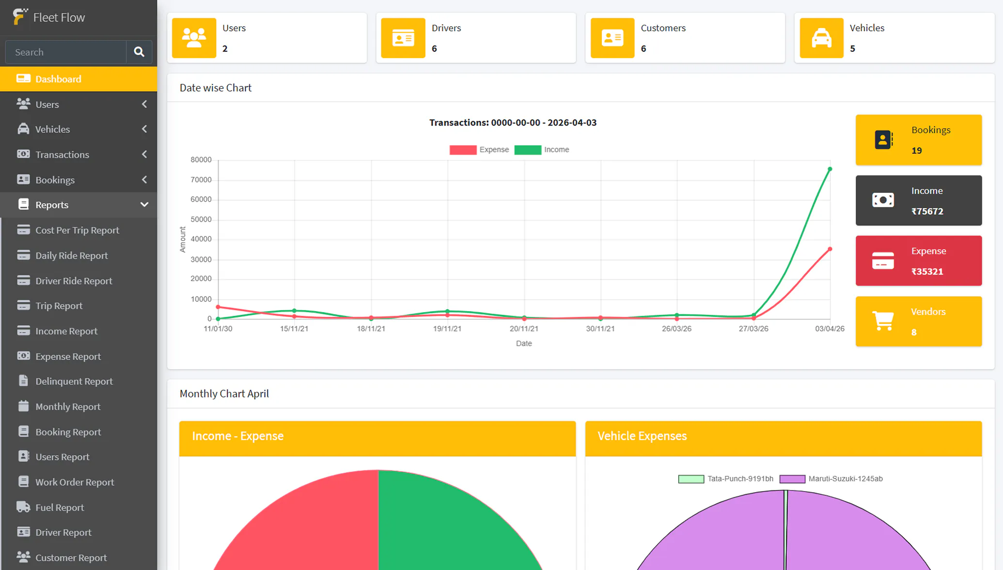The width and height of the screenshot is (1003, 570).
Task: Click the Users Report contact icon
Action: [x=23, y=457]
